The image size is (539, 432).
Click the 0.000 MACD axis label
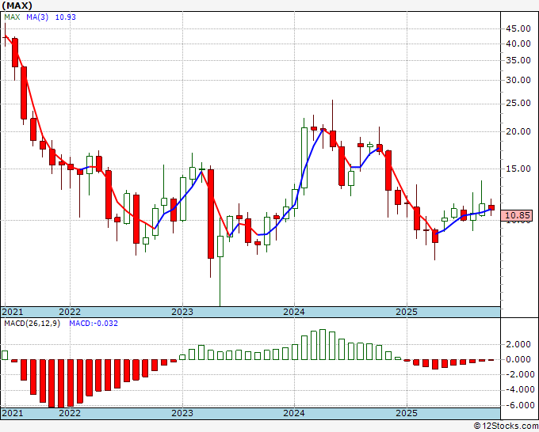[520, 359]
